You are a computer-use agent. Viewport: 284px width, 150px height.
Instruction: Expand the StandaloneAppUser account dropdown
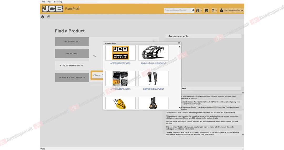point(242,11)
